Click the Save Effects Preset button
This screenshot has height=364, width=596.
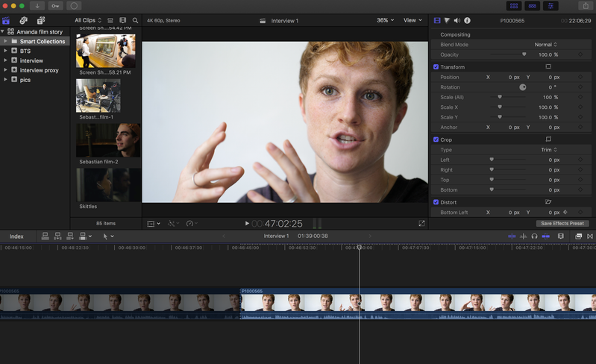[562, 223]
